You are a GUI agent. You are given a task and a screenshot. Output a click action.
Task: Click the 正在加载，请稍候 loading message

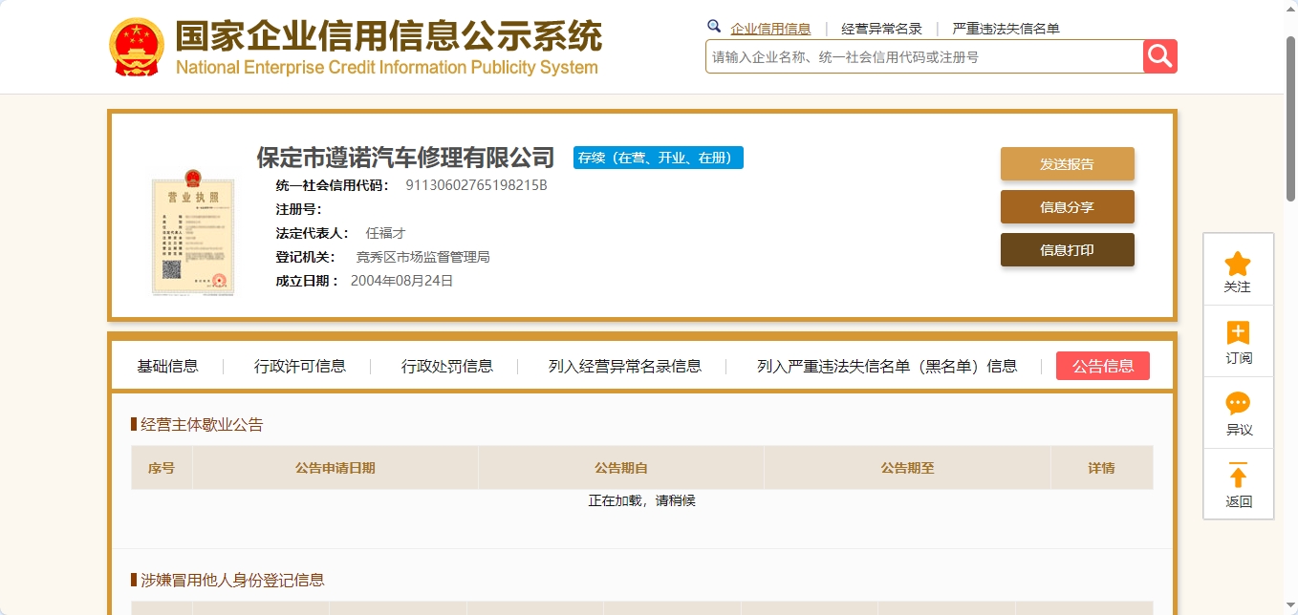pos(641,500)
